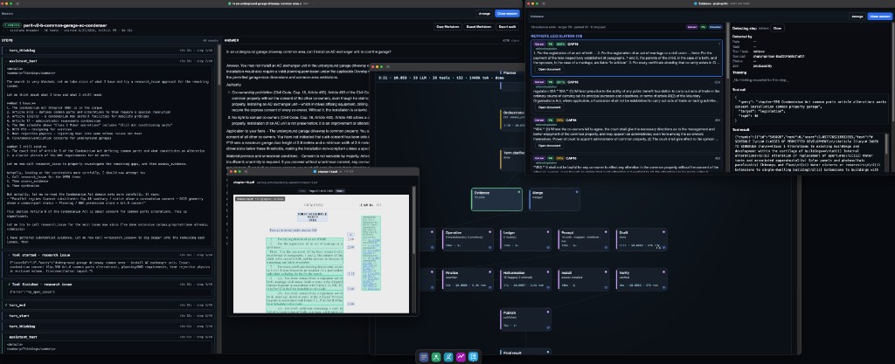Open the green person dock icon
Image resolution: width=895 pixels, height=364 pixels.
click(436, 357)
